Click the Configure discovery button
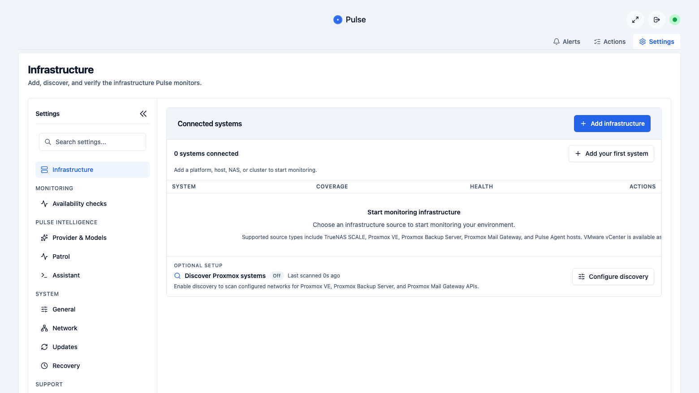 (613, 277)
